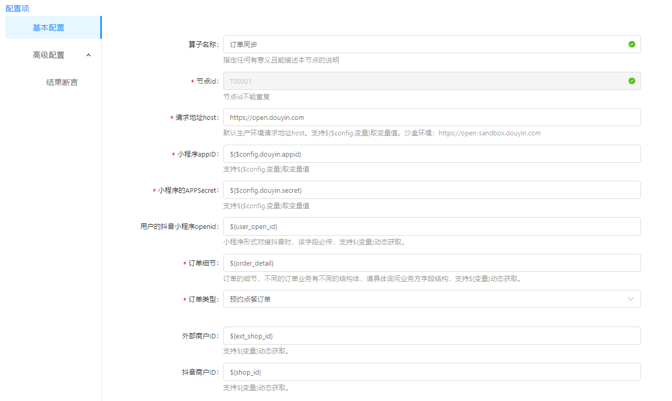Image resolution: width=672 pixels, height=401 pixels.
Task: Click the green checkmark in 算子名称 field
Action: [x=632, y=44]
